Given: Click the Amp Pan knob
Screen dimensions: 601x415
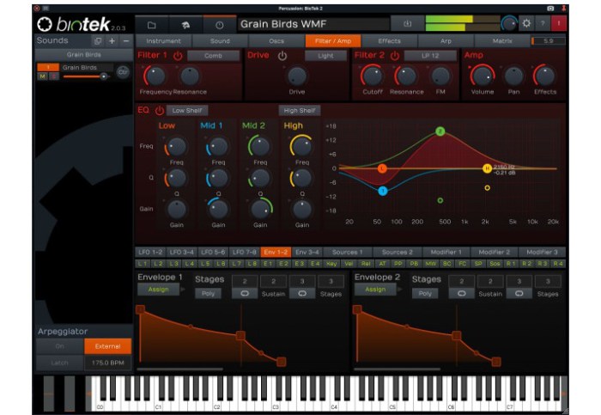Looking at the screenshot, I should click(513, 76).
